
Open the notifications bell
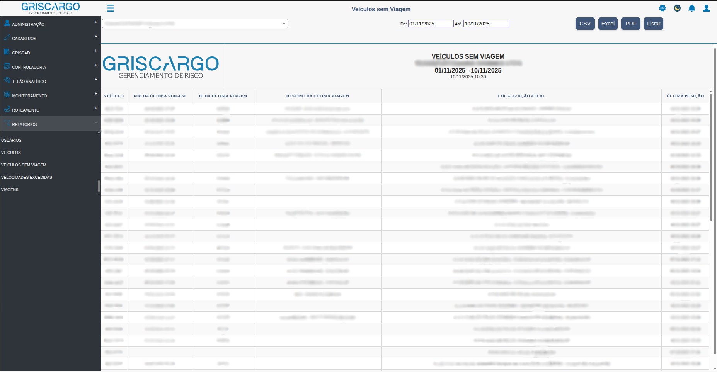[691, 8]
